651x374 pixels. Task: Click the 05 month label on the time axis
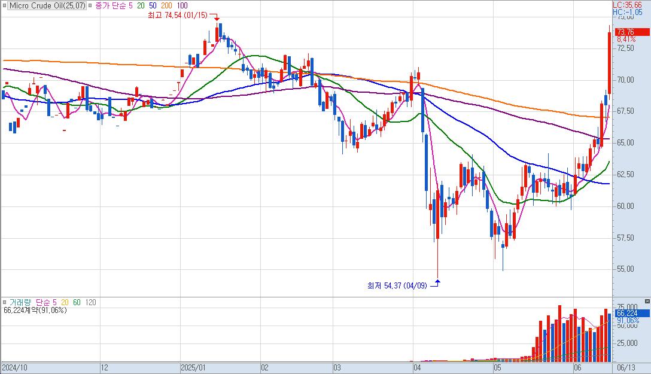coord(497,368)
